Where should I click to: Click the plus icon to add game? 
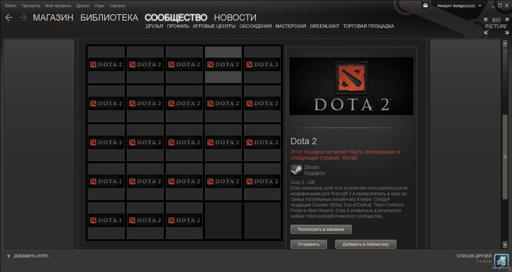coord(8,256)
